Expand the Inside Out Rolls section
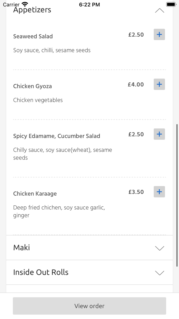The width and height of the screenshot is (179, 319). tap(160, 273)
